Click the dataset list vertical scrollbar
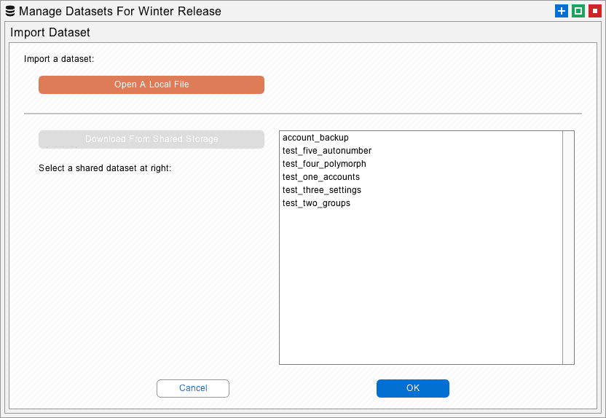The width and height of the screenshot is (606, 418). [x=568, y=248]
